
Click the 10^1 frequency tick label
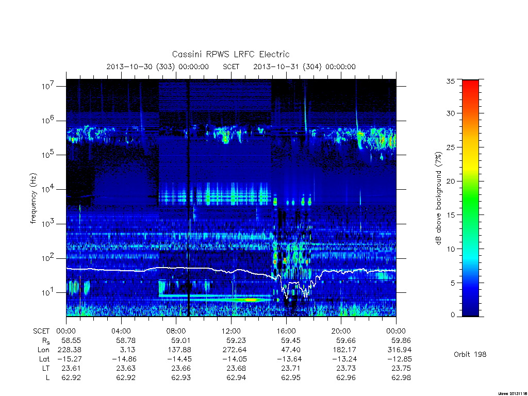(x=48, y=292)
